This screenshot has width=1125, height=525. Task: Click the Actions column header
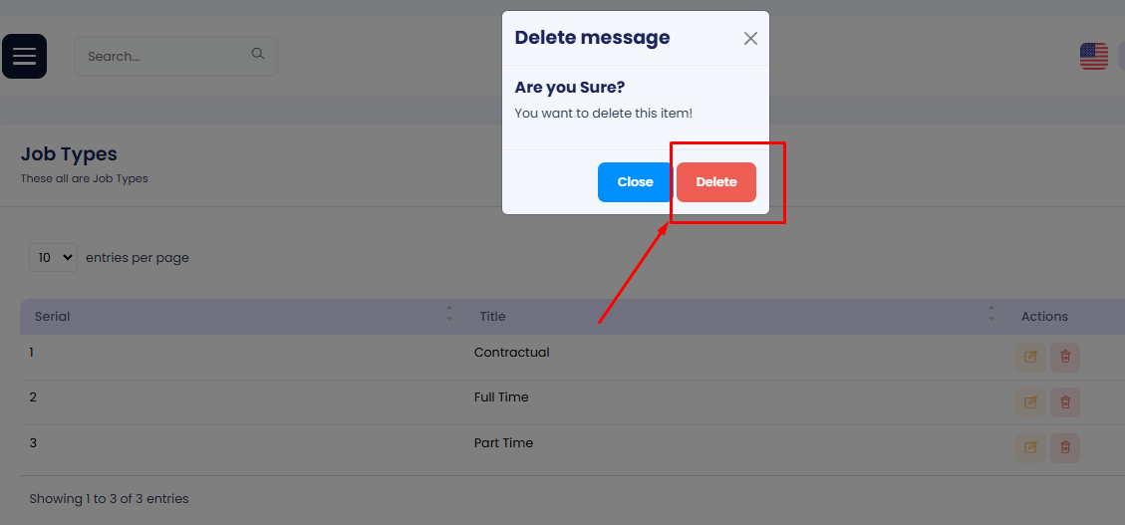point(1044,317)
